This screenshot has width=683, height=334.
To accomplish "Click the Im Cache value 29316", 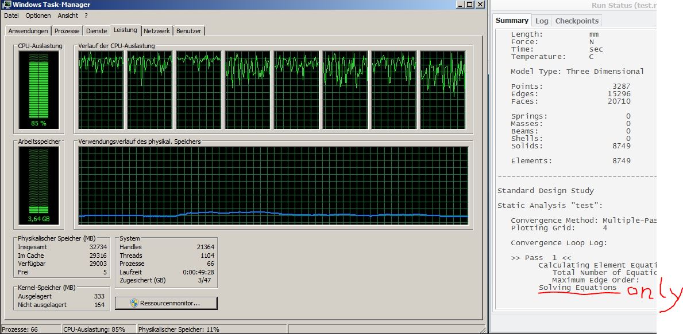I will (98, 256).
